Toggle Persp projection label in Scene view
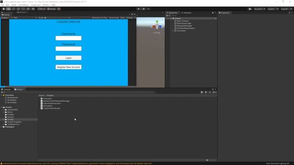 coord(157,33)
